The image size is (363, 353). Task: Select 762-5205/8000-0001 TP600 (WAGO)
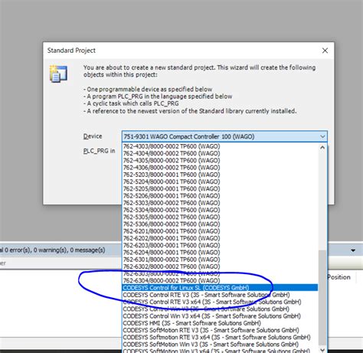coord(220,188)
